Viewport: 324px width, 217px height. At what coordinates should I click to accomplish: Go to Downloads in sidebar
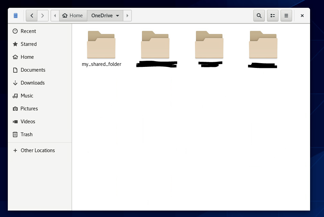point(33,83)
